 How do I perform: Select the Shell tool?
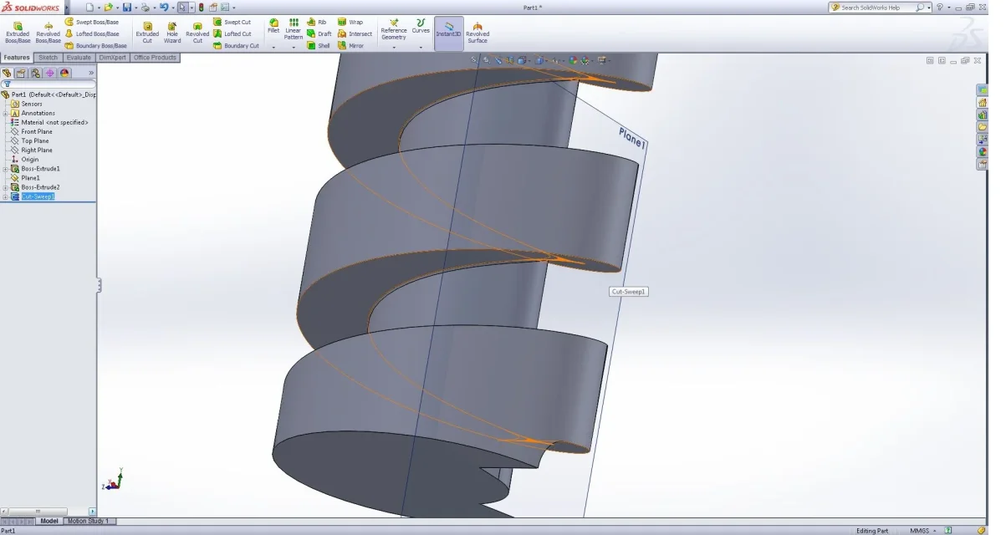[x=319, y=46]
